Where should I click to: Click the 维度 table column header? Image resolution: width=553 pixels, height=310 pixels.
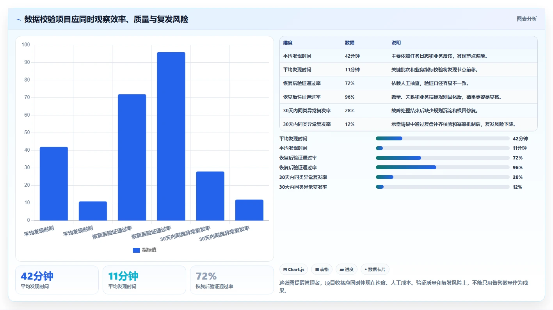pyautogui.click(x=288, y=43)
